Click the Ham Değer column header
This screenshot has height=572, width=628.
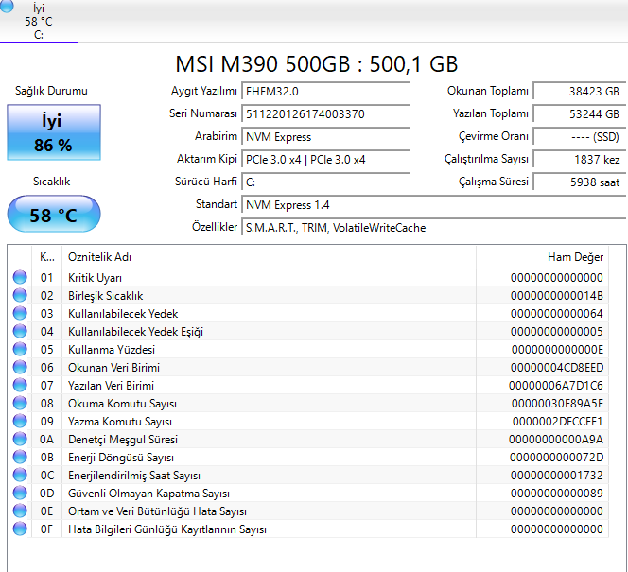(x=575, y=256)
